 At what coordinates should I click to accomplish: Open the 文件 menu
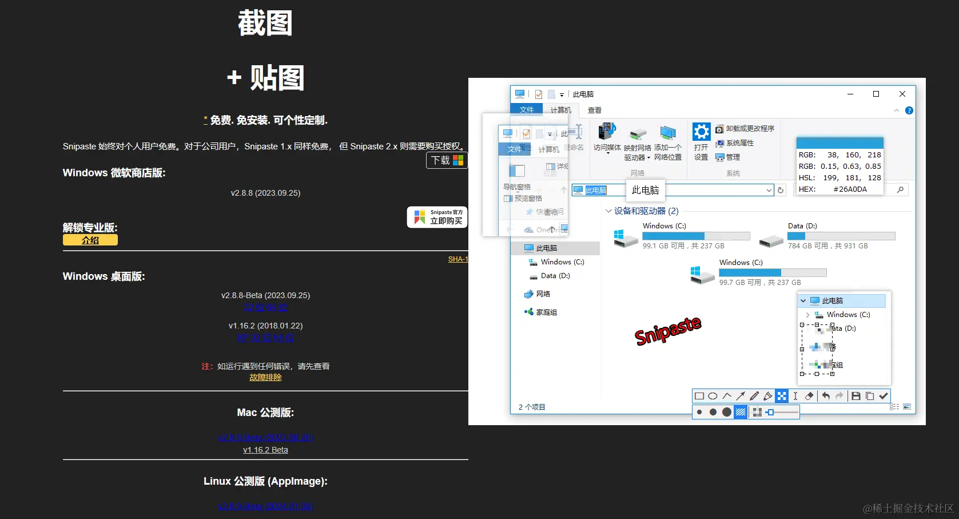point(527,110)
